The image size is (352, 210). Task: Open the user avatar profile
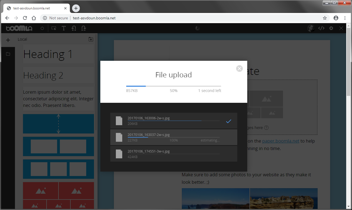point(311,28)
